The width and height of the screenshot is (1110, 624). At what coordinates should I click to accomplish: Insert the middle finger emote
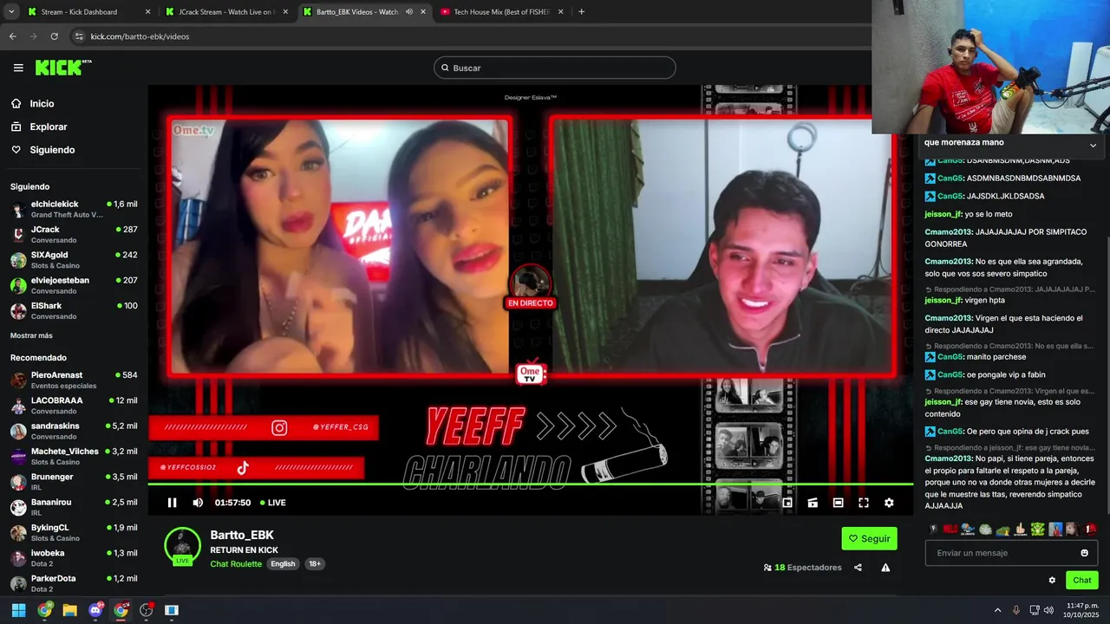(x=1021, y=529)
